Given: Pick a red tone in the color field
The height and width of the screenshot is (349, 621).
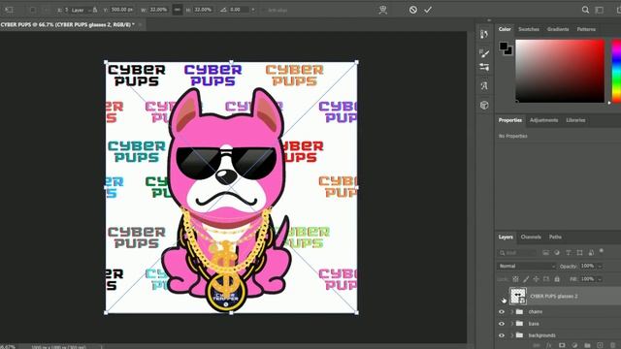Looking at the screenshot, I should tap(560, 71).
